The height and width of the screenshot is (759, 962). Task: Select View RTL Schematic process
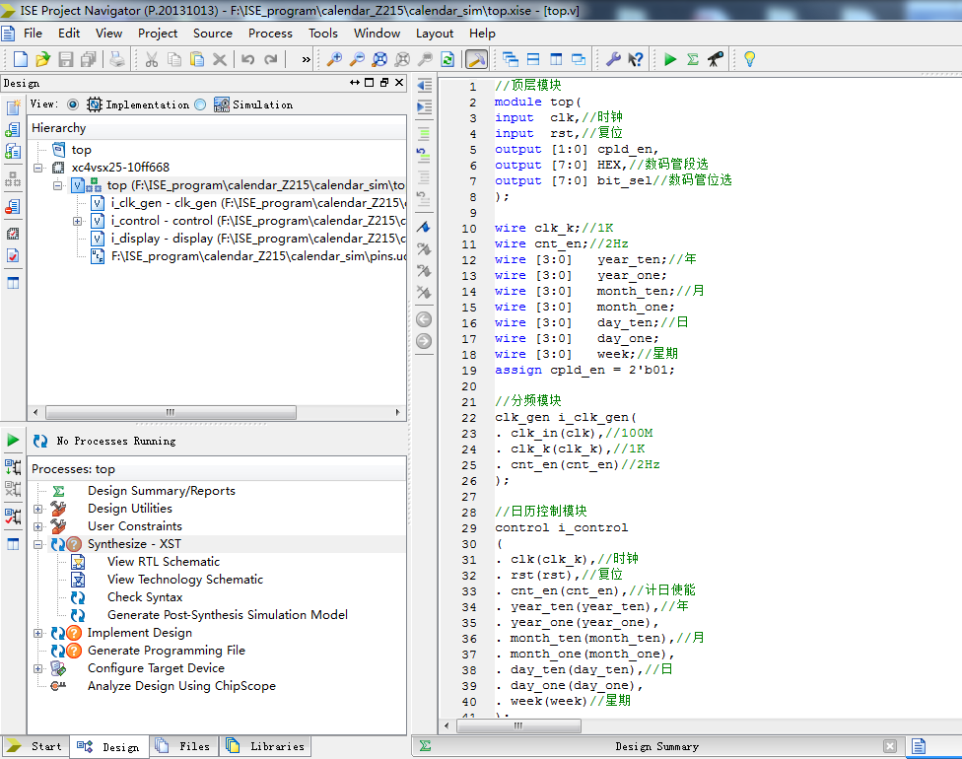click(x=163, y=562)
